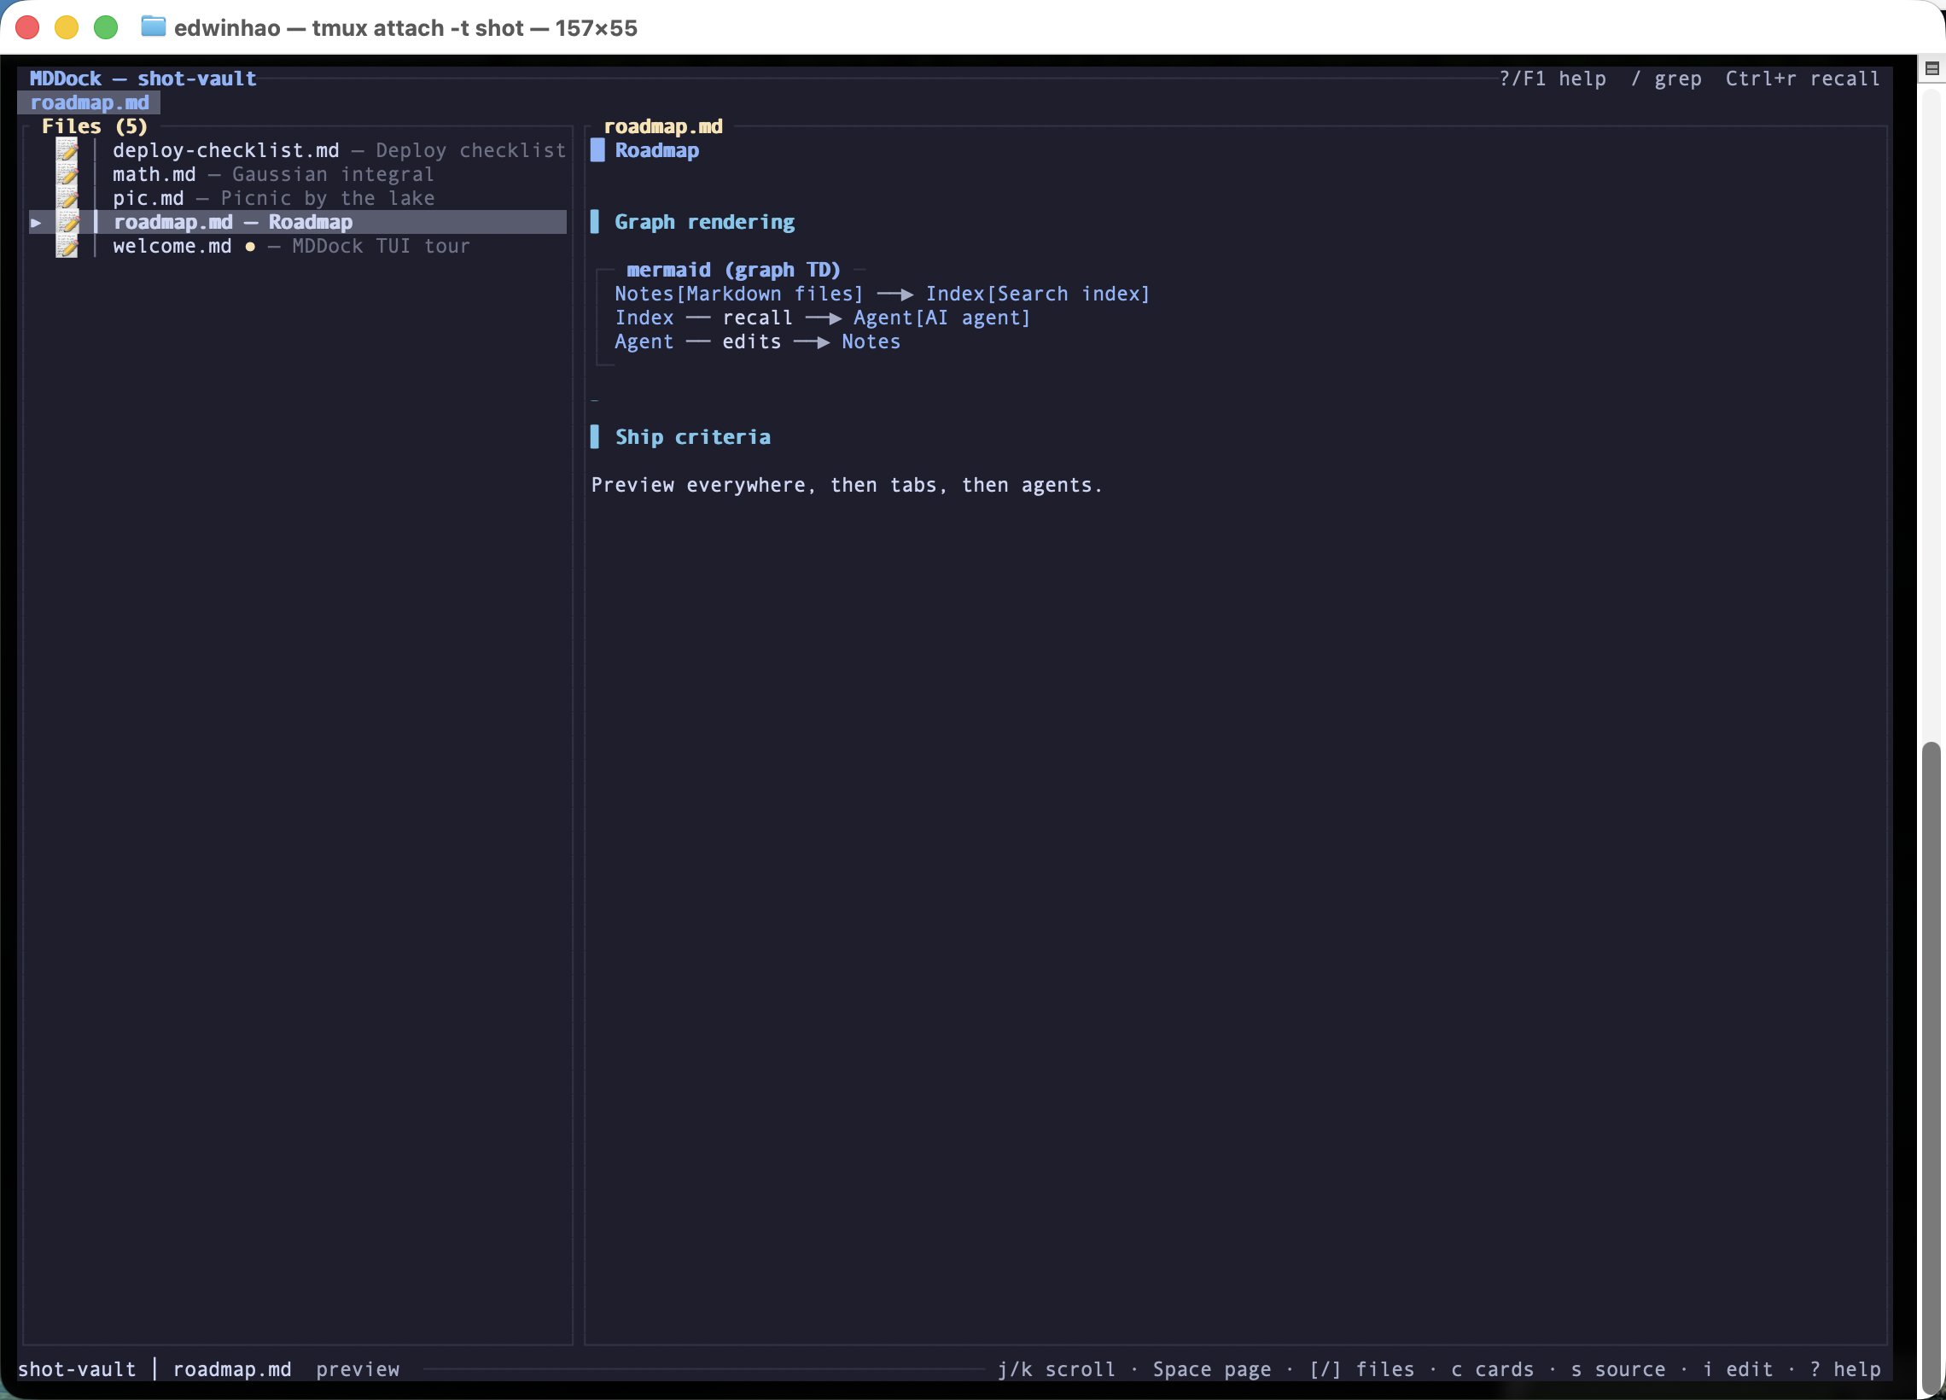
Task: Click the / grep hint in header
Action: 1665,79
